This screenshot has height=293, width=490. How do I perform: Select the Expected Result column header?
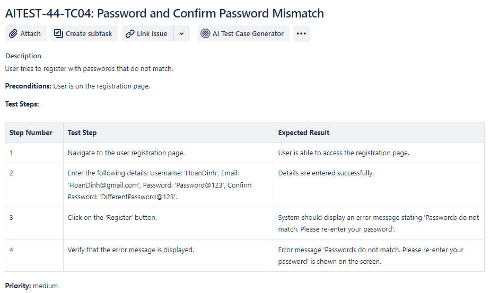click(x=304, y=132)
